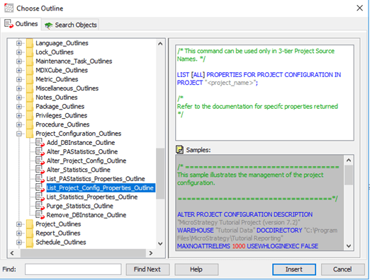The width and height of the screenshot is (370, 280).
Task: Select Purge_Statistics_Outline in the tree
Action: pyautogui.click(x=79, y=206)
